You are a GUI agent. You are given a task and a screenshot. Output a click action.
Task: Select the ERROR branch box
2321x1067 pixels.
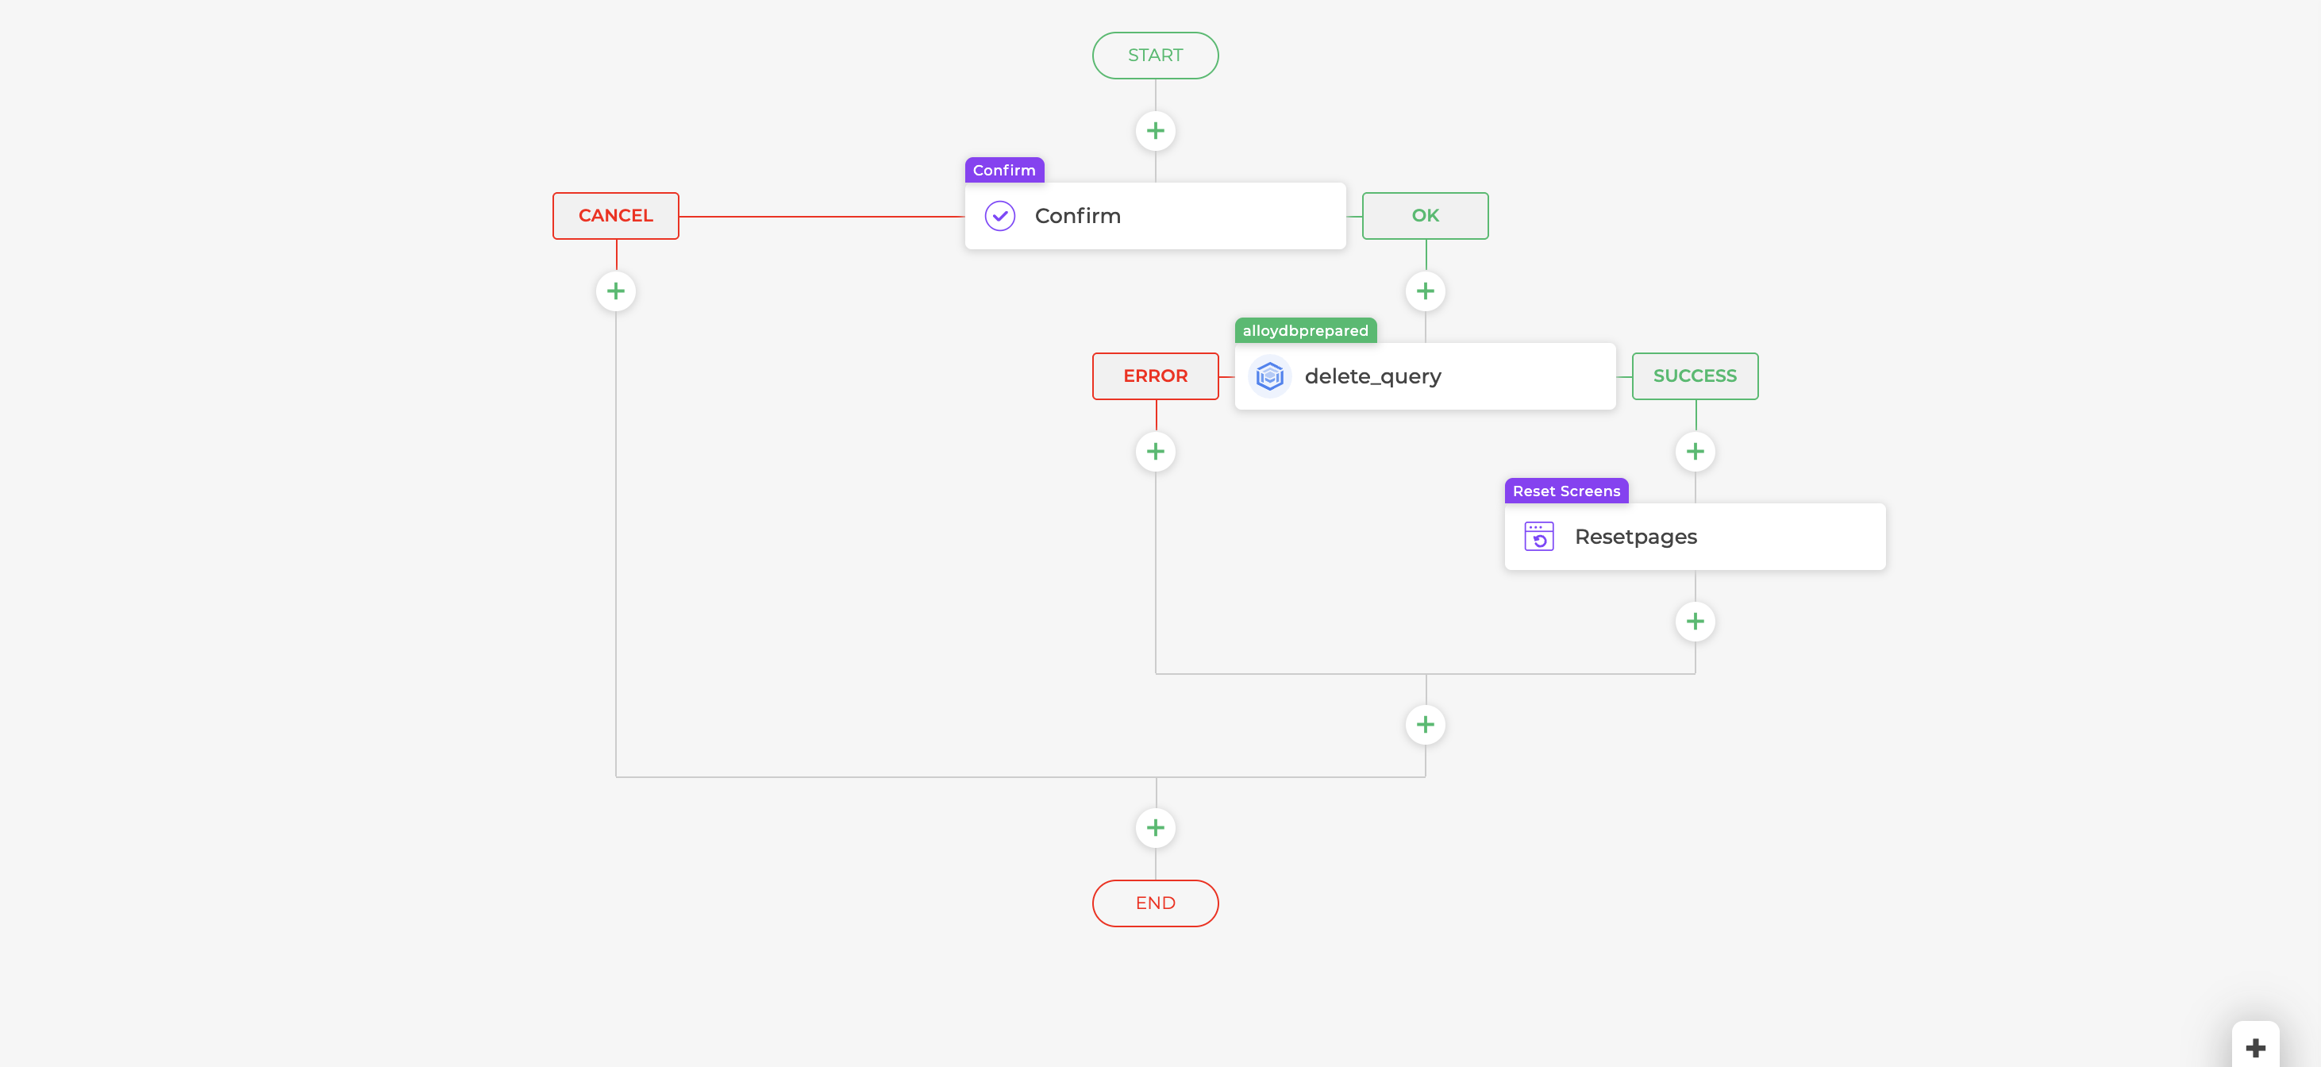pyautogui.click(x=1155, y=376)
